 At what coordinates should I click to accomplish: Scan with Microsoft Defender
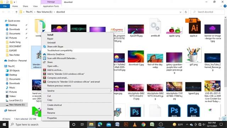pos(62,58)
